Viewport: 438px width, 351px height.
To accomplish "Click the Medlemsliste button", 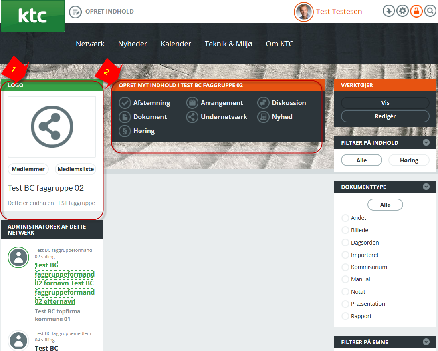I will click(x=76, y=169).
